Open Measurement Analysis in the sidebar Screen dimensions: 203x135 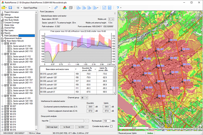pos(13,38)
